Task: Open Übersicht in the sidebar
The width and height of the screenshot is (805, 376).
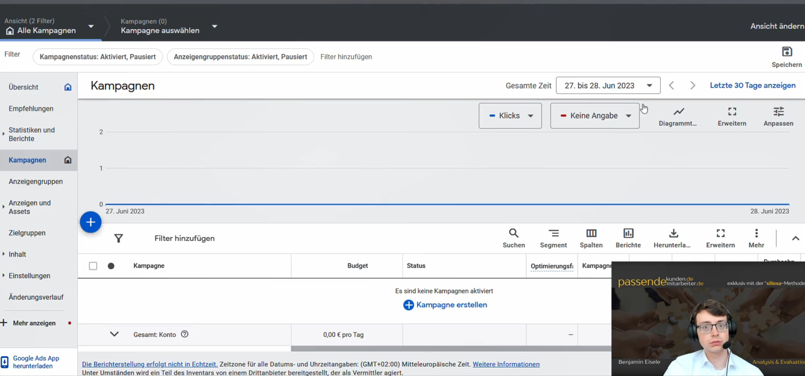Action: click(23, 87)
